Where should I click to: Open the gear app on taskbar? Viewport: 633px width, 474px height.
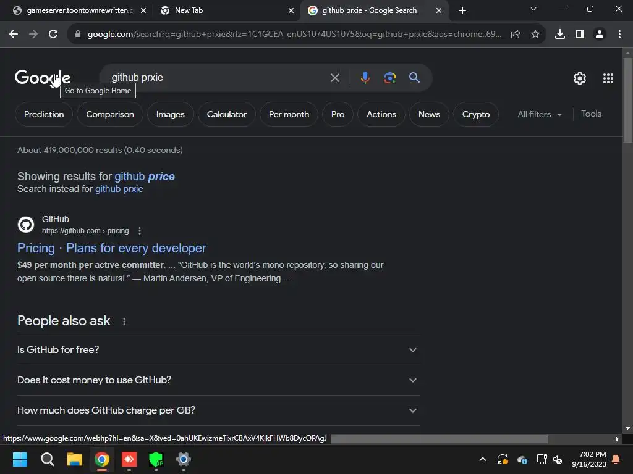(x=183, y=459)
